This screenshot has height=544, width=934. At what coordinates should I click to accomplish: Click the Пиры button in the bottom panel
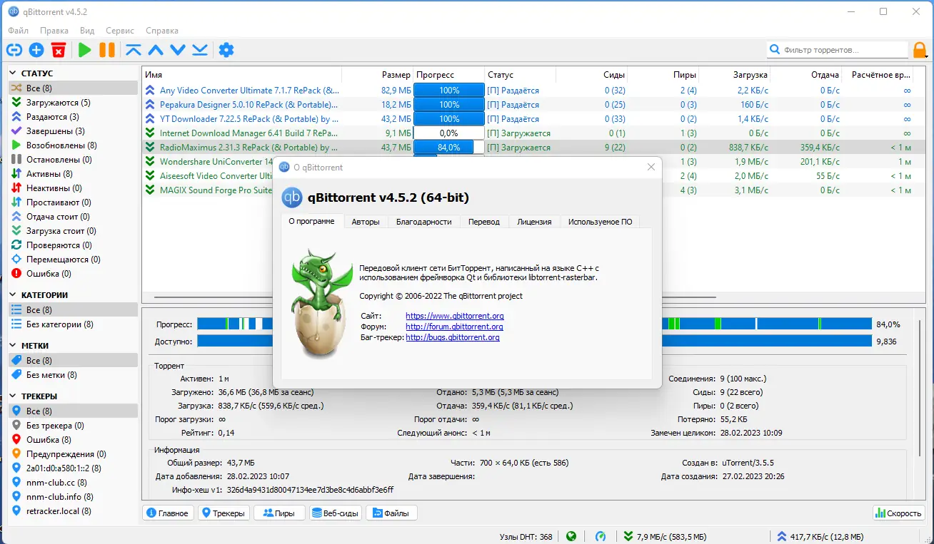[280, 513]
